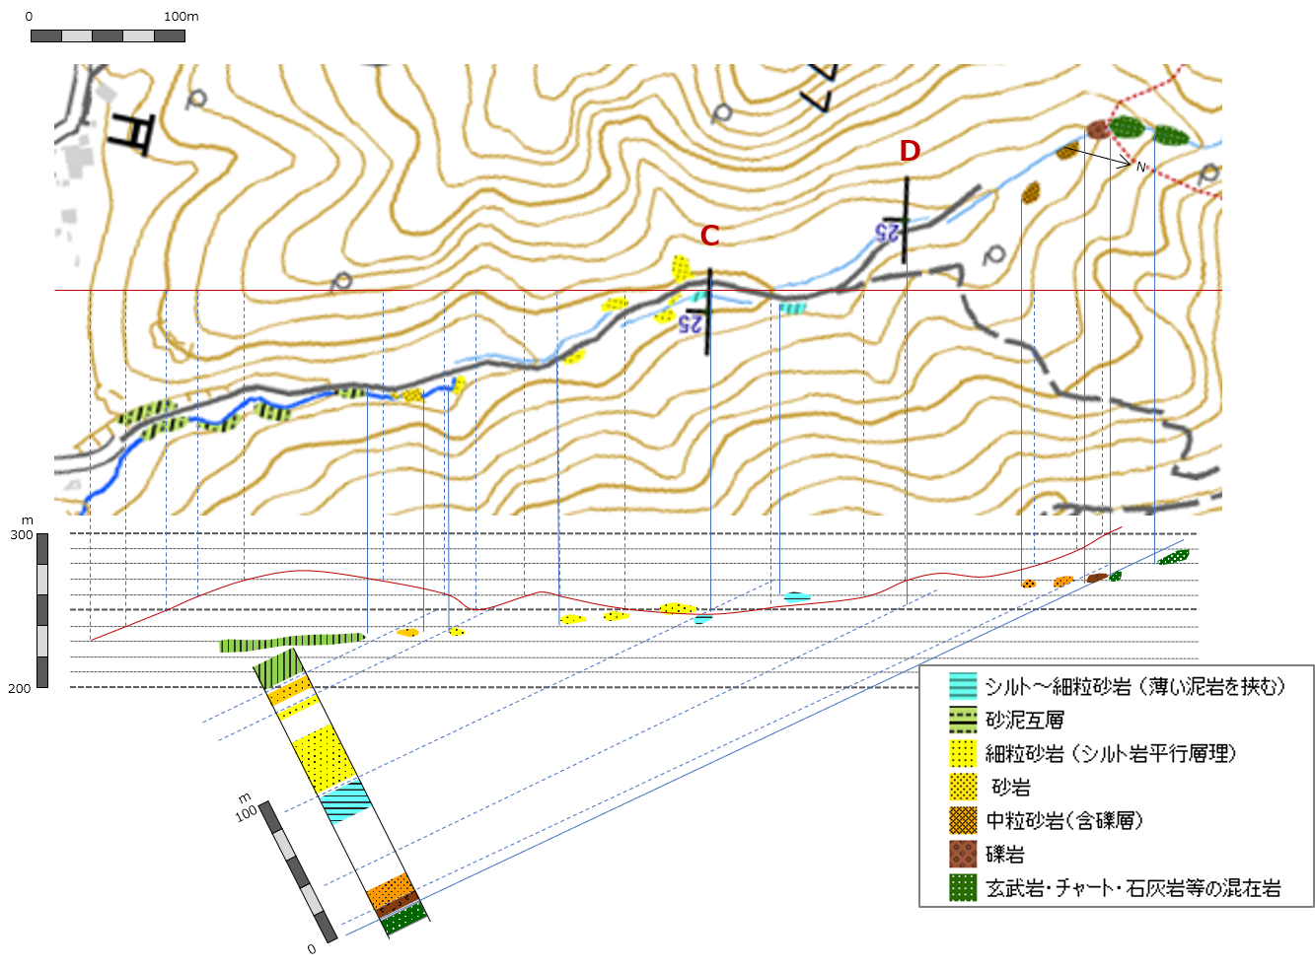Click the green dotted outcrop in the cross-section
This screenshot has height=967, width=1315.
click(x=1174, y=557)
